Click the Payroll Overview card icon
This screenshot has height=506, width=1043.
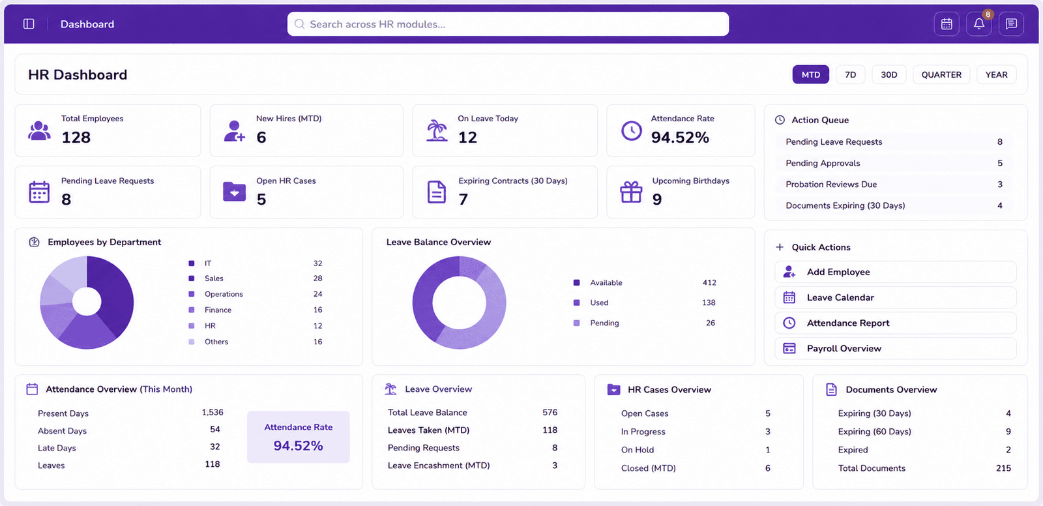click(x=789, y=348)
